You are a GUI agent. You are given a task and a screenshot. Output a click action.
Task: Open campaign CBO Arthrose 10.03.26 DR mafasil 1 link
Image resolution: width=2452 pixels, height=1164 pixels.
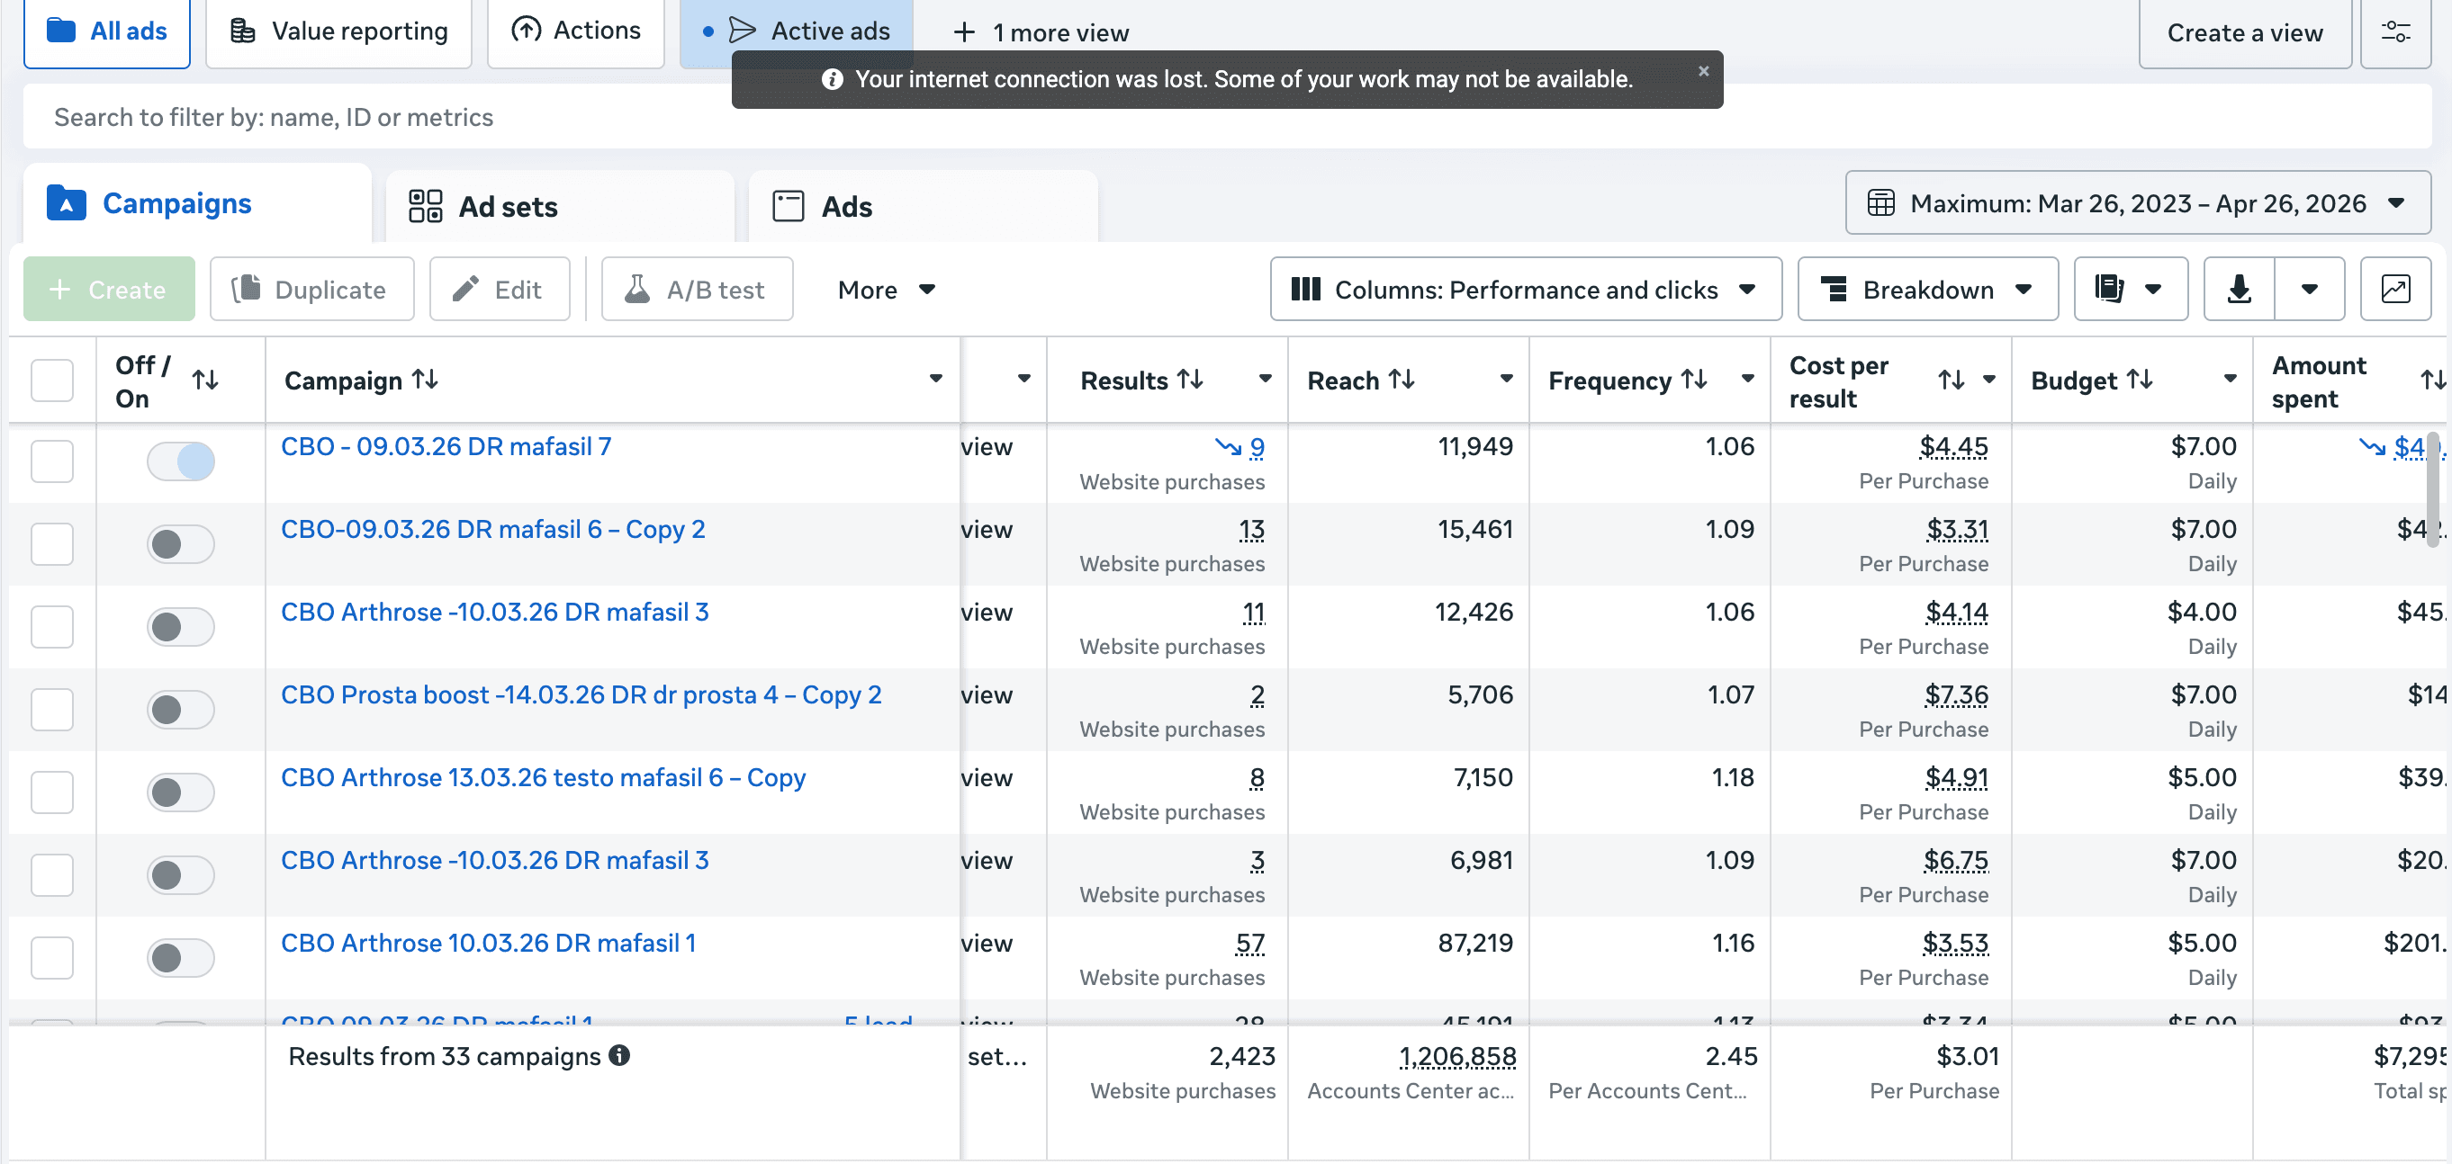tap(487, 943)
